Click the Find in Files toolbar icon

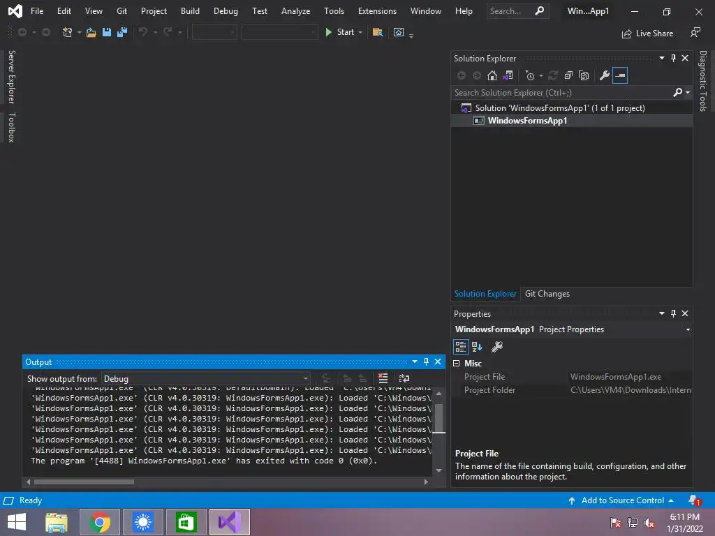tap(378, 32)
